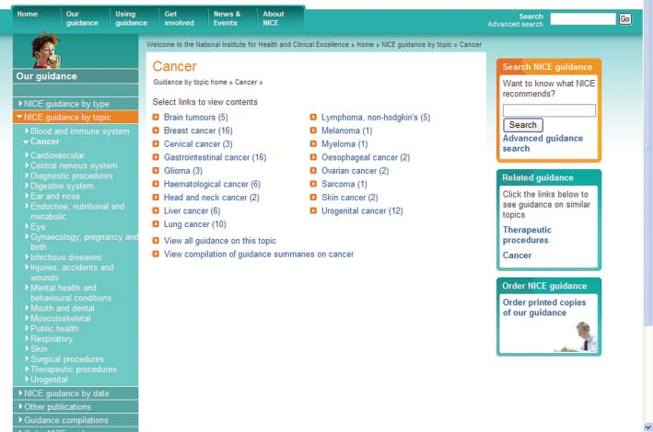Click the orange bullet icon beside Lung cancer

click(156, 224)
